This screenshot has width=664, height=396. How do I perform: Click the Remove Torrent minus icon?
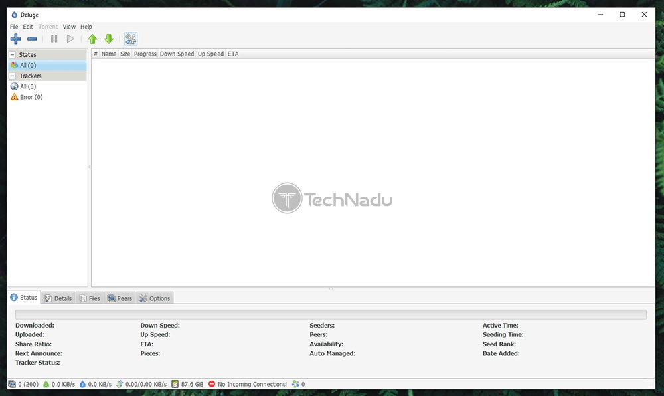(32, 39)
